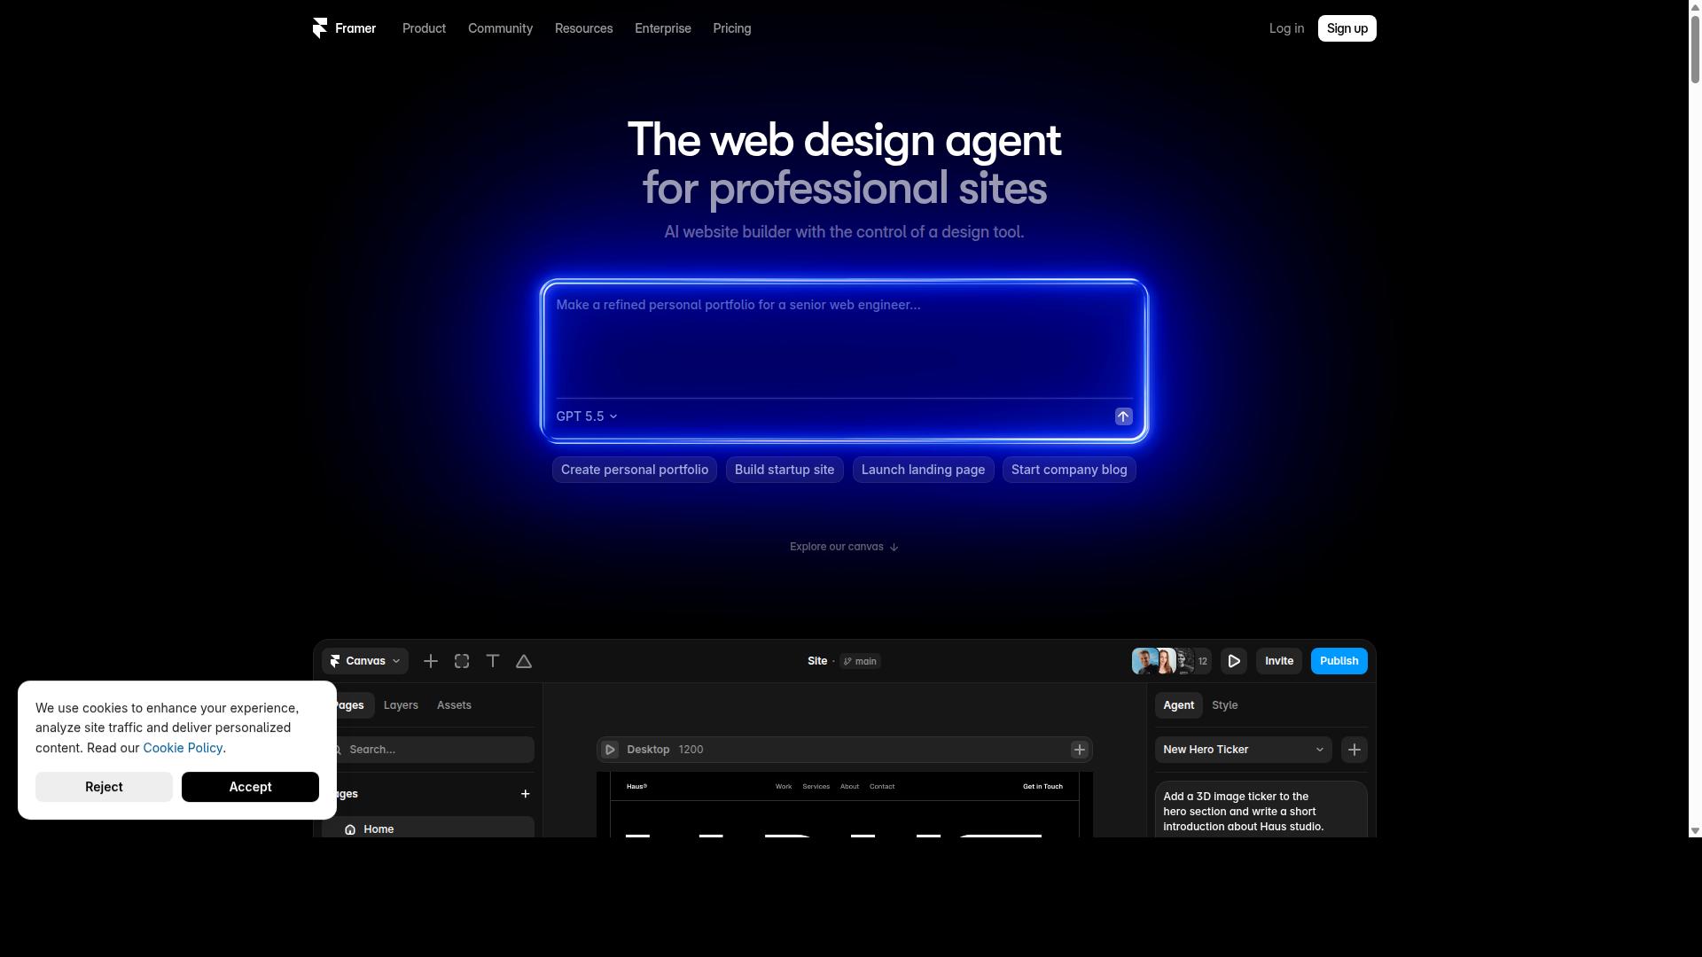The width and height of the screenshot is (1702, 957).
Task: Select the Text tool icon
Action: click(x=493, y=661)
